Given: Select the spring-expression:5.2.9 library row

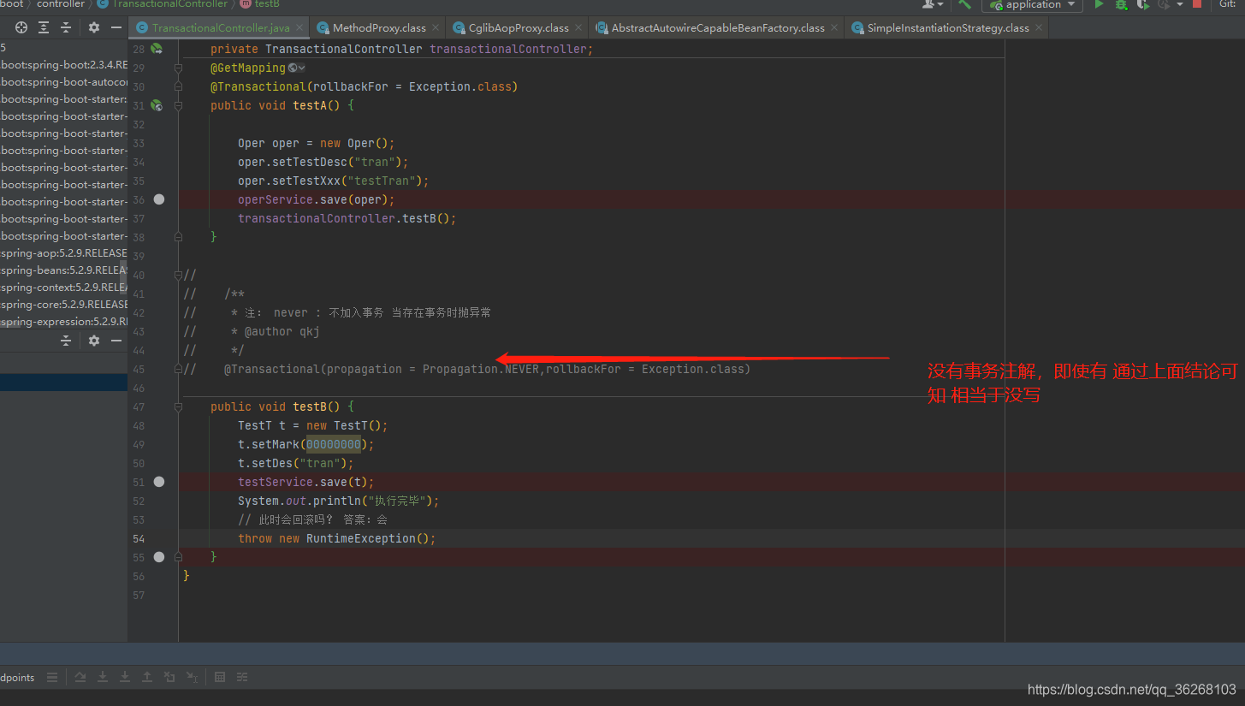Looking at the screenshot, I should point(63,322).
